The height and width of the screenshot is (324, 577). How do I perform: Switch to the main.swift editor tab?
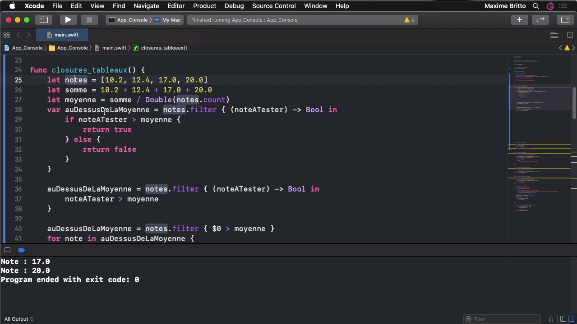click(x=66, y=35)
